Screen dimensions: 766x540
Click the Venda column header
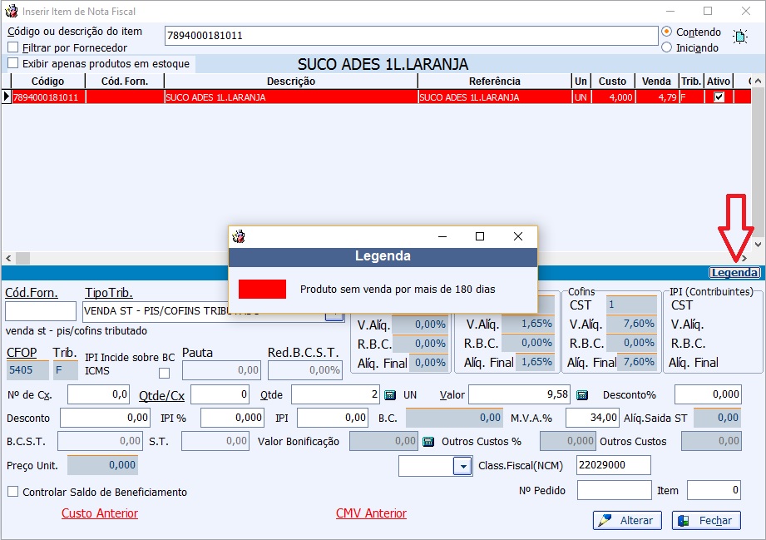(657, 82)
